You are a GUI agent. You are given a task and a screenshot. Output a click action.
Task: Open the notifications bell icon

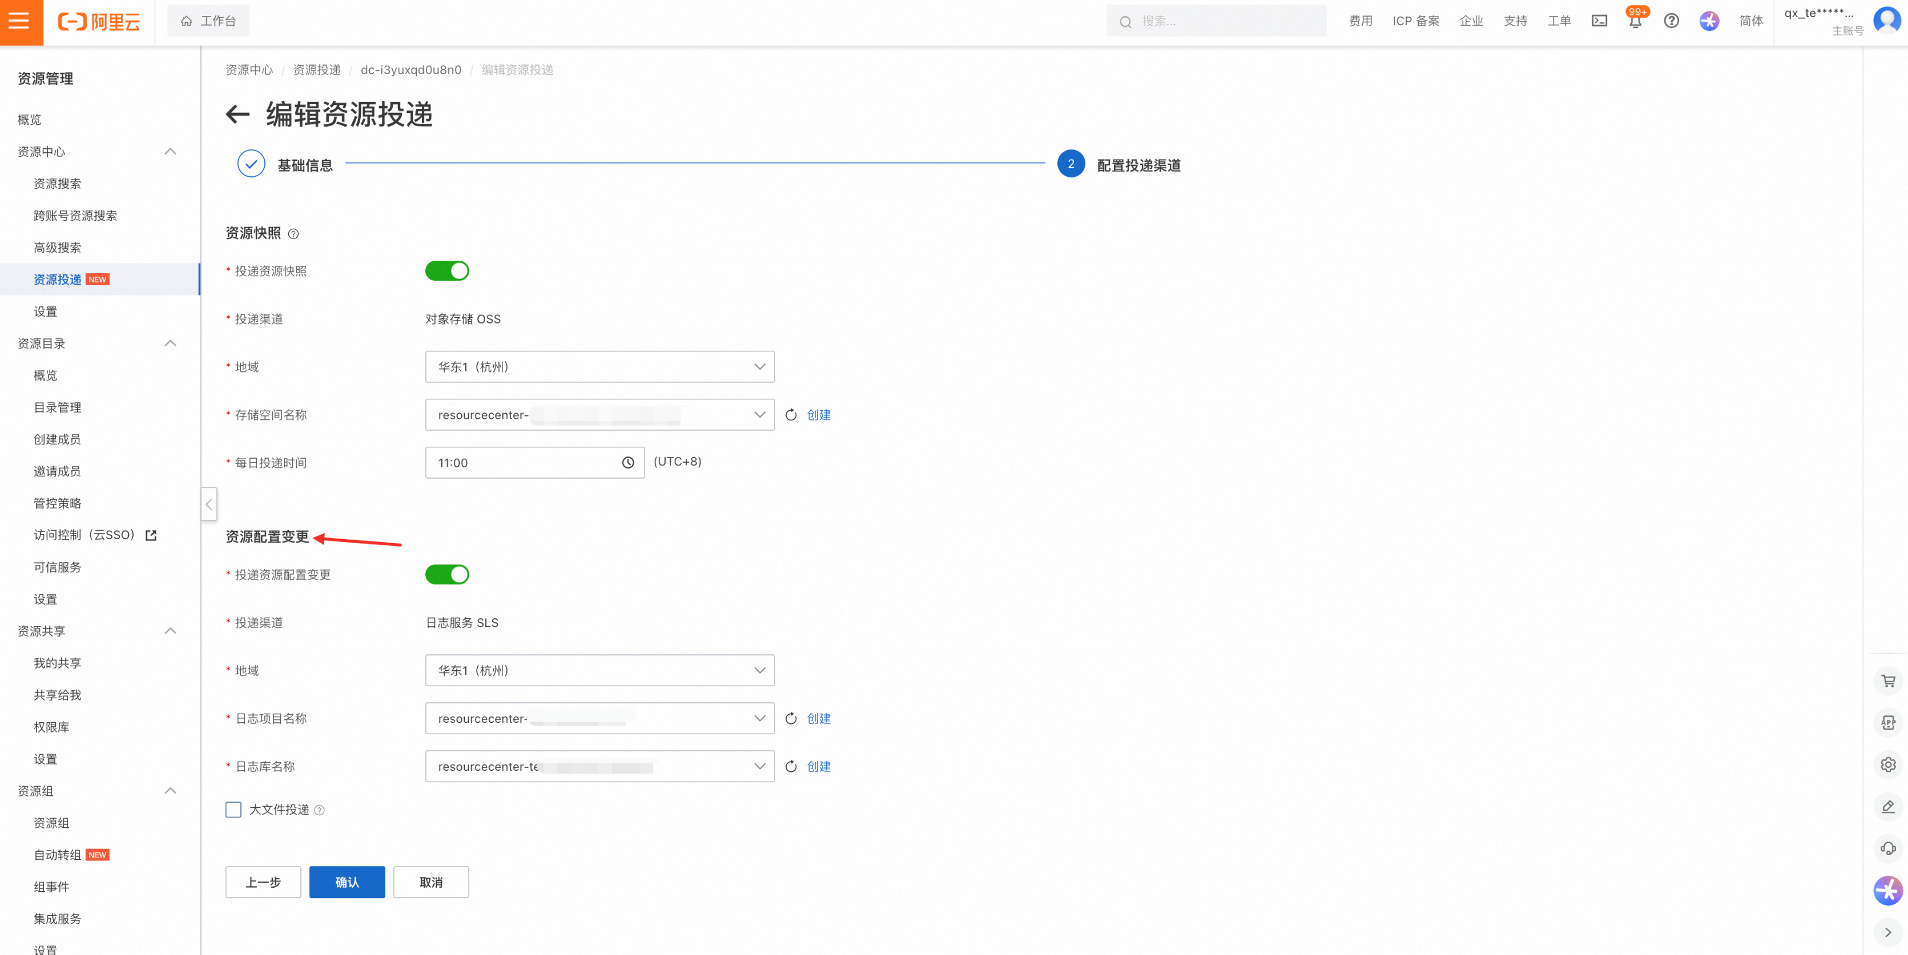(x=1635, y=22)
